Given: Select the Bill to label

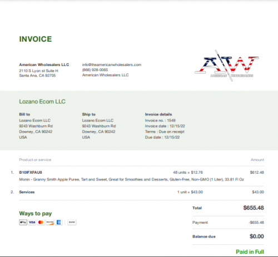Looking at the screenshot, I should tap(24, 114).
